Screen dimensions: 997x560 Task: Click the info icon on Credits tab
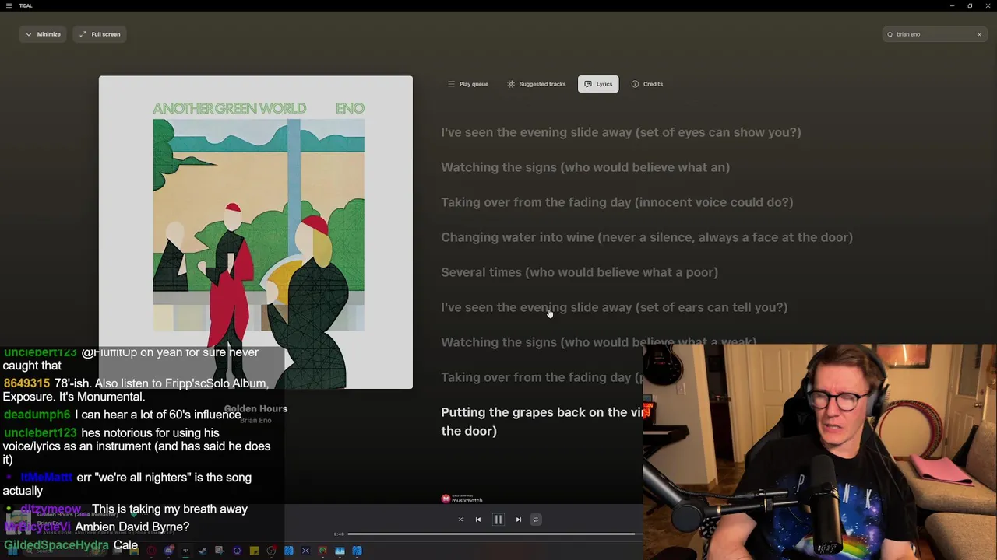click(635, 84)
